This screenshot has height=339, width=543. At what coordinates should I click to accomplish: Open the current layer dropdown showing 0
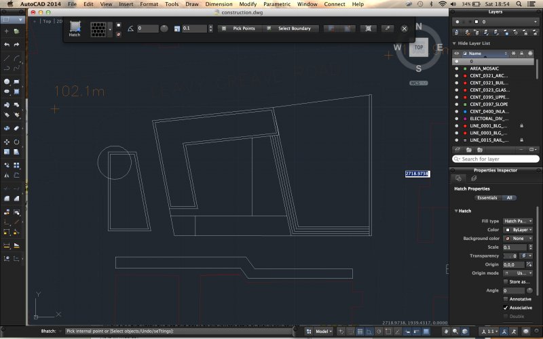(495, 22)
